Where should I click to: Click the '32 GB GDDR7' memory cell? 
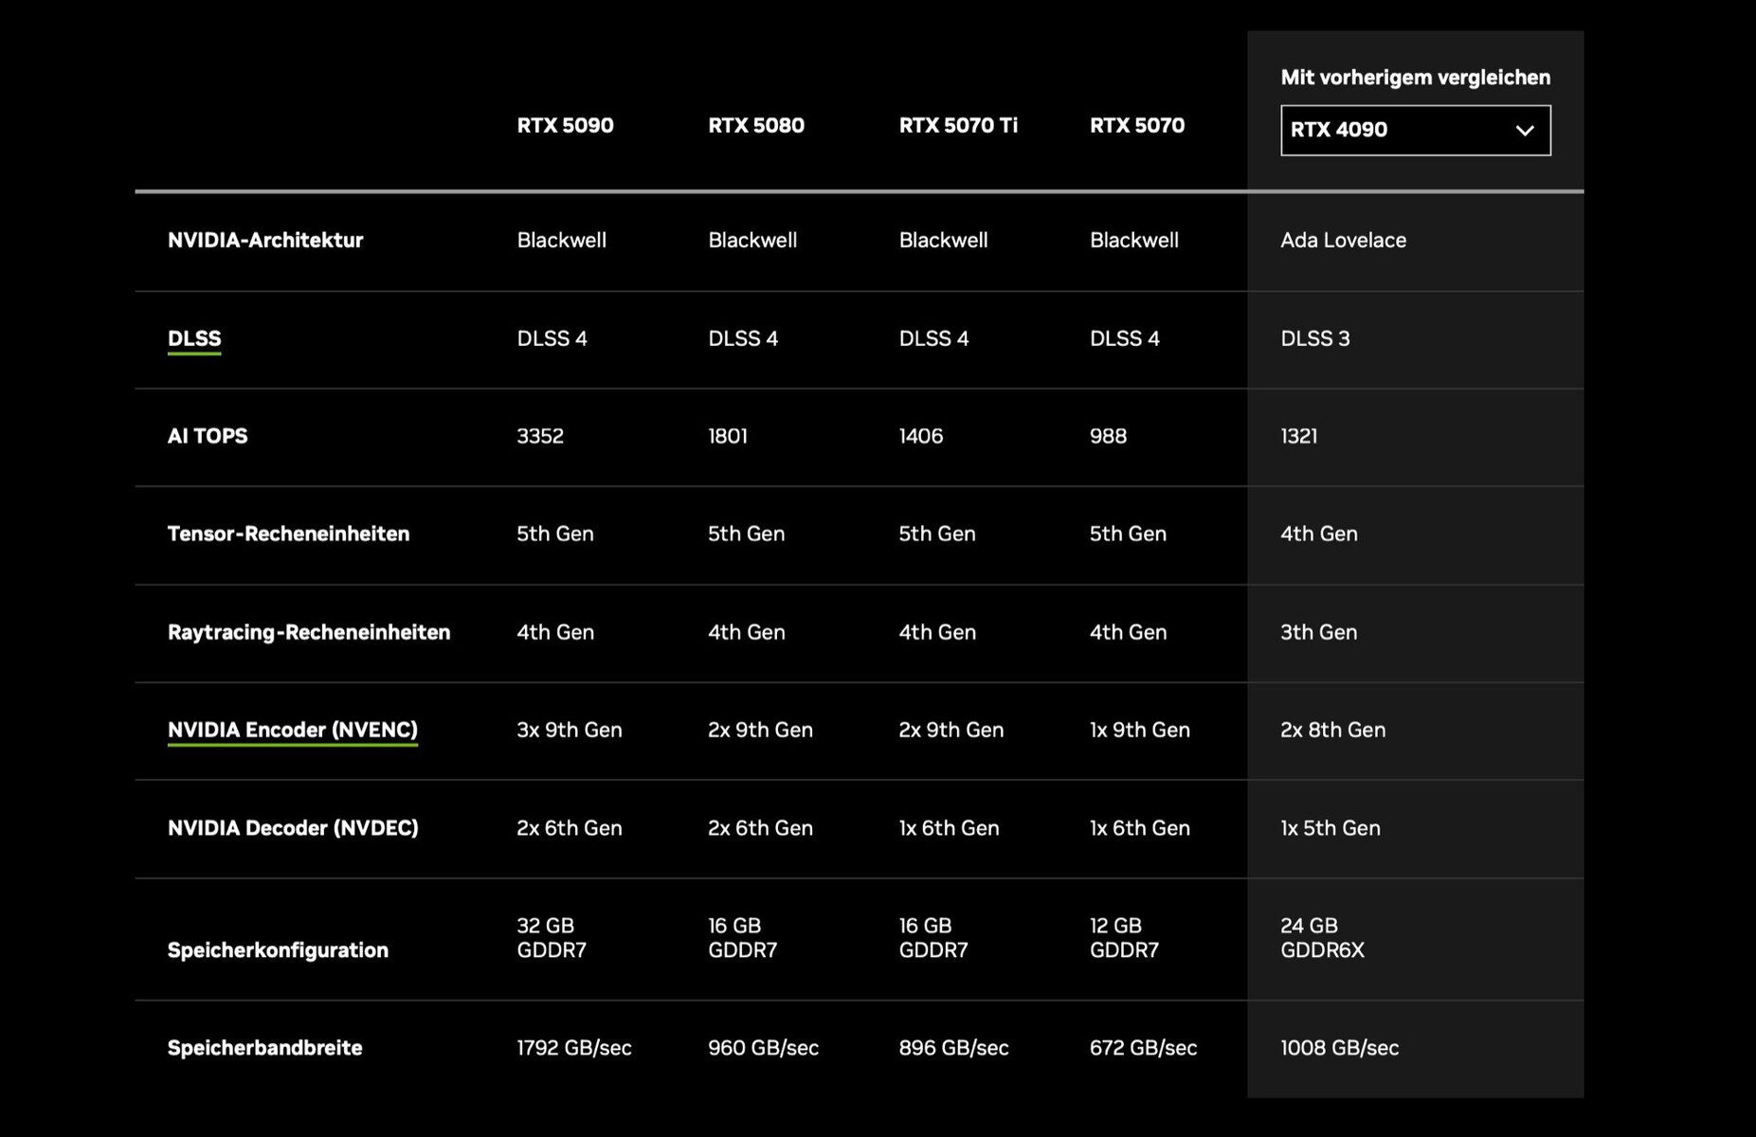tap(552, 938)
